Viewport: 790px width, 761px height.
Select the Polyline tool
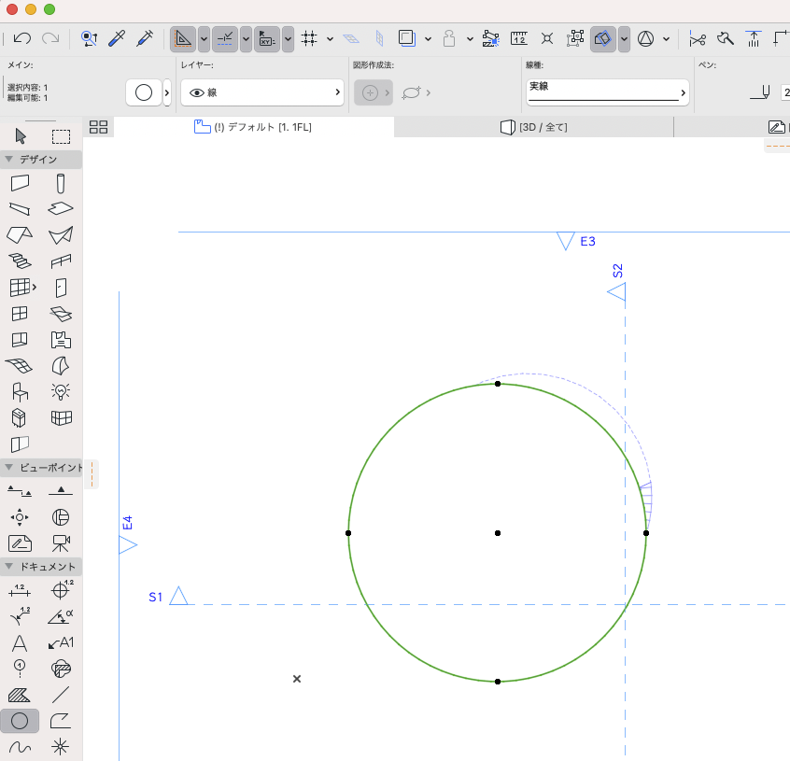point(61,721)
